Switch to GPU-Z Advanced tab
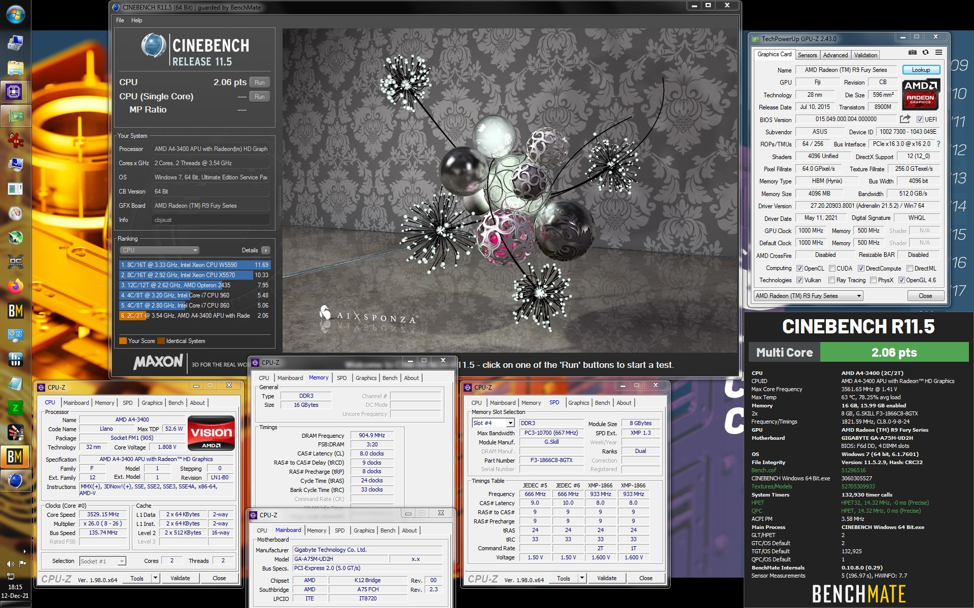Screen dimensions: 974x608 click(835, 55)
